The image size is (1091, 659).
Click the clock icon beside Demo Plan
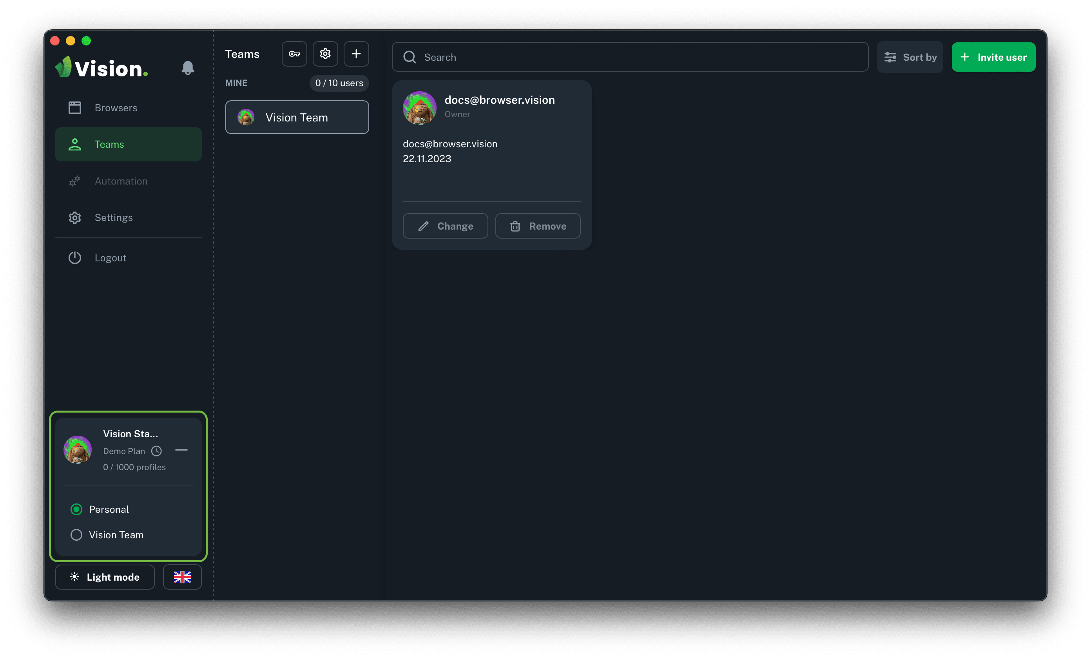point(156,451)
